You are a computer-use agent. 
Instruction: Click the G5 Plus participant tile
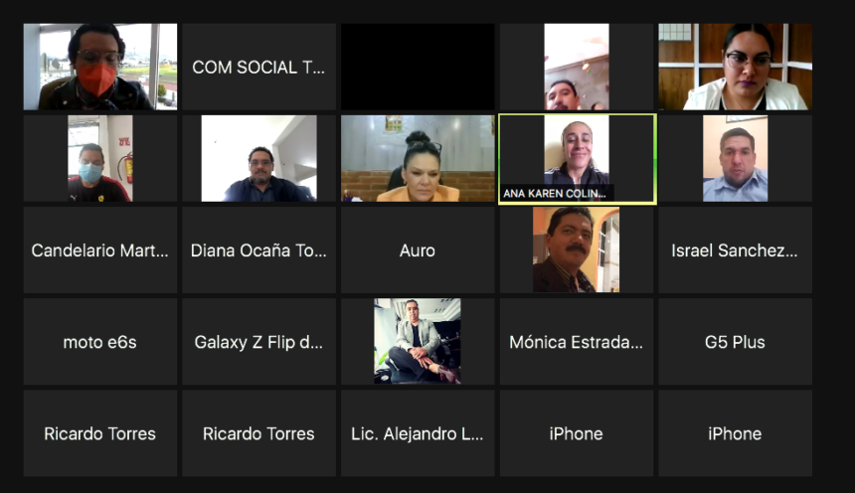coord(735,341)
